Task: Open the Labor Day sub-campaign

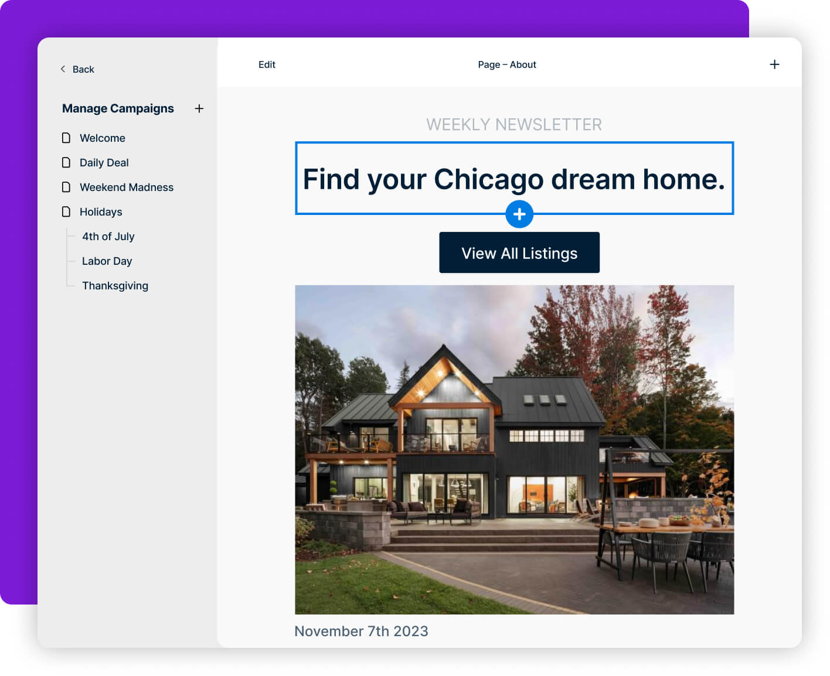Action: [x=107, y=261]
